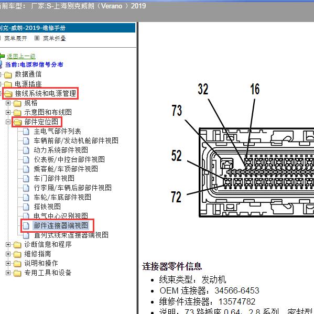Viewport: 314px width, 314px height.
Task: Click 线束类型：发动机 text
Action: coord(192,279)
